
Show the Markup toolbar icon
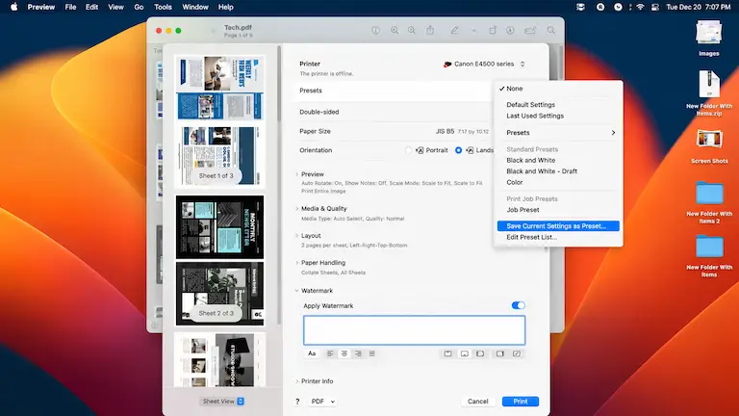[x=510, y=30]
